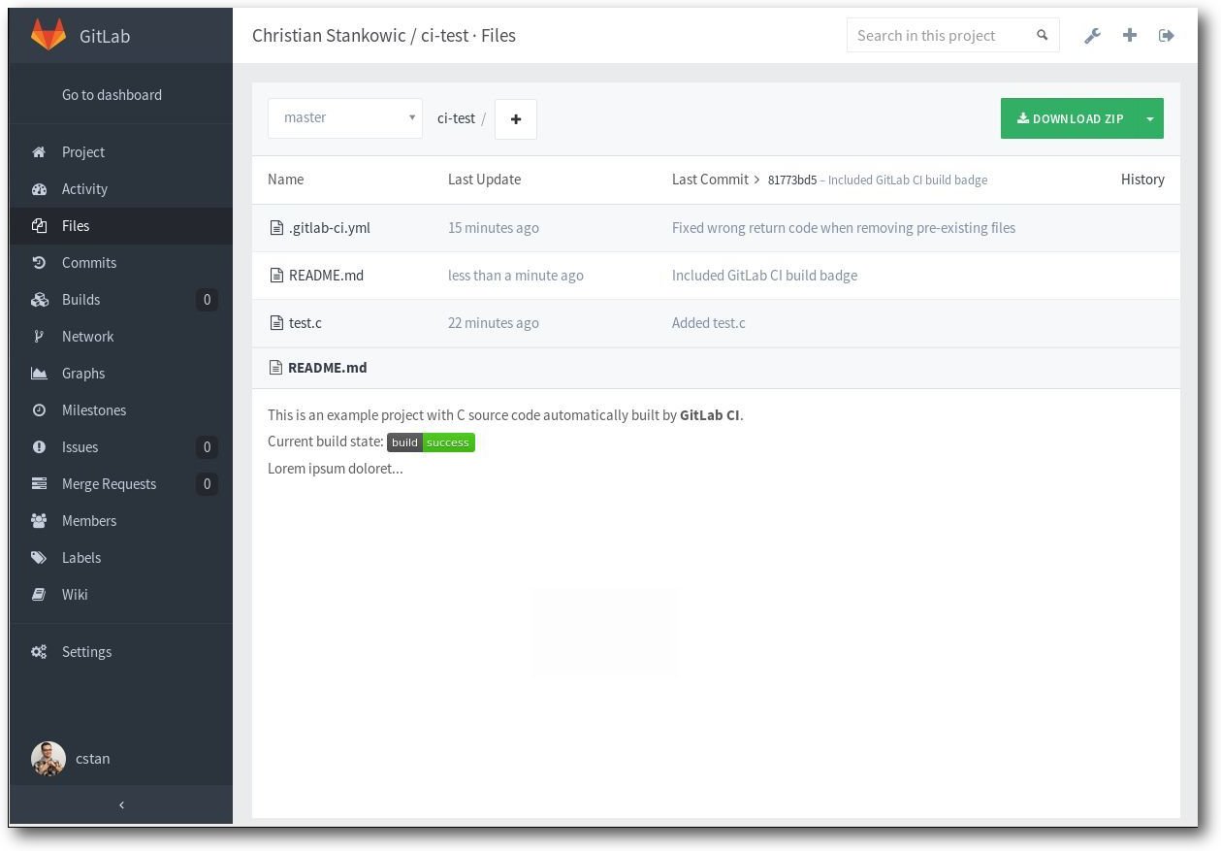Open the test.c file
This screenshot has height=851, width=1221.
305,323
